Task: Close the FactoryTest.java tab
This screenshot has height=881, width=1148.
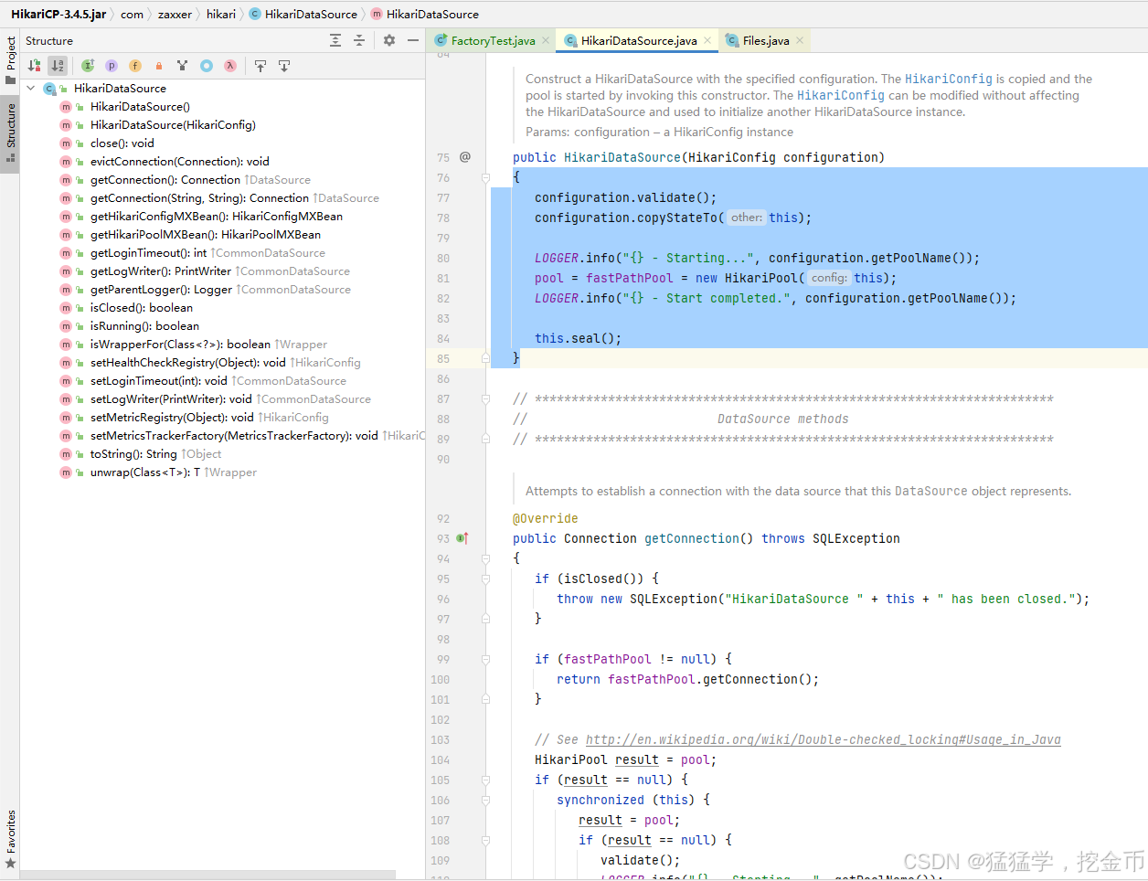Action: pos(546,40)
